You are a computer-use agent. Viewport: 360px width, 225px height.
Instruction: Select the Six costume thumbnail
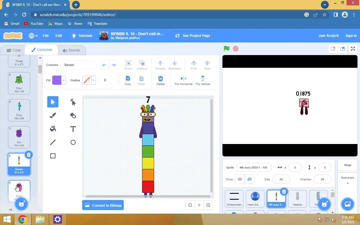point(19,137)
